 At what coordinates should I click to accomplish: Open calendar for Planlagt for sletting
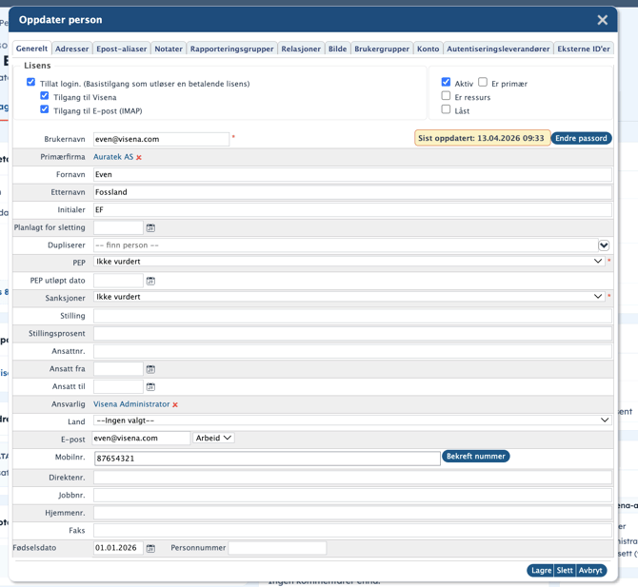coord(150,227)
